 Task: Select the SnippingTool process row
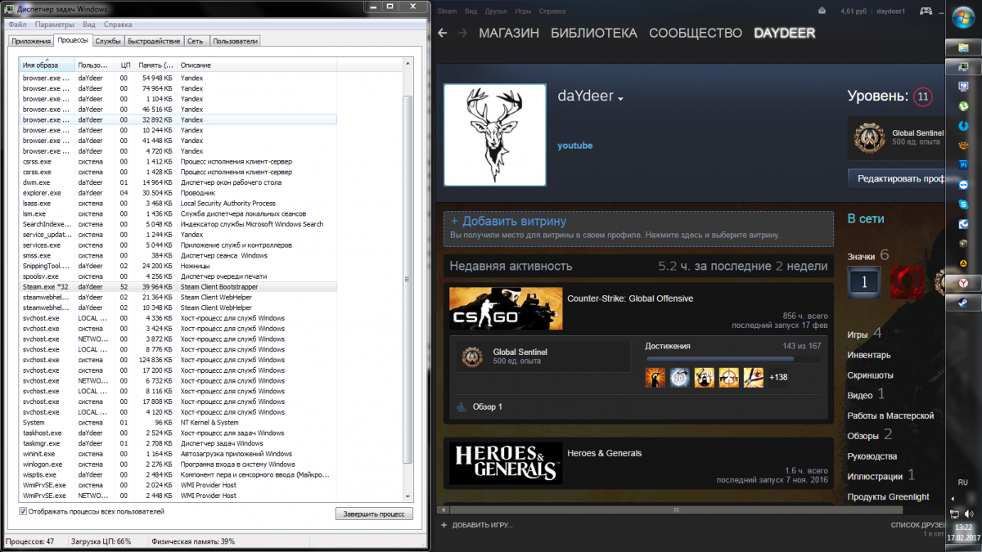click(178, 266)
